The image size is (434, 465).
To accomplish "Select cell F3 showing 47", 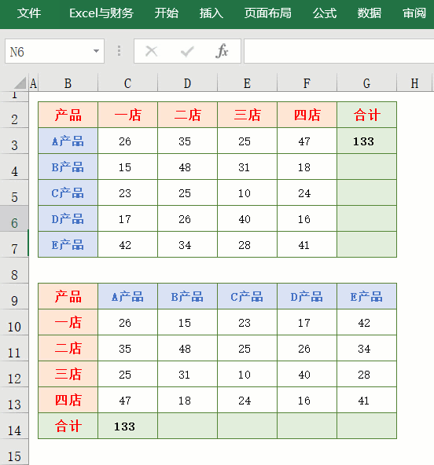I will [307, 141].
